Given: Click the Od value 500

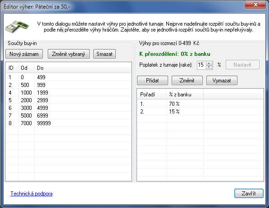Looking at the screenshot, I should [25, 85].
